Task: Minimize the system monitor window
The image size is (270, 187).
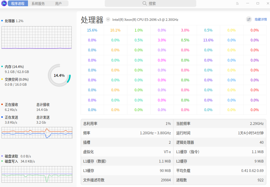Action: click(248, 3)
